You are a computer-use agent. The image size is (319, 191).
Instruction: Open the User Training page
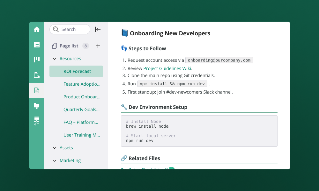click(82, 135)
